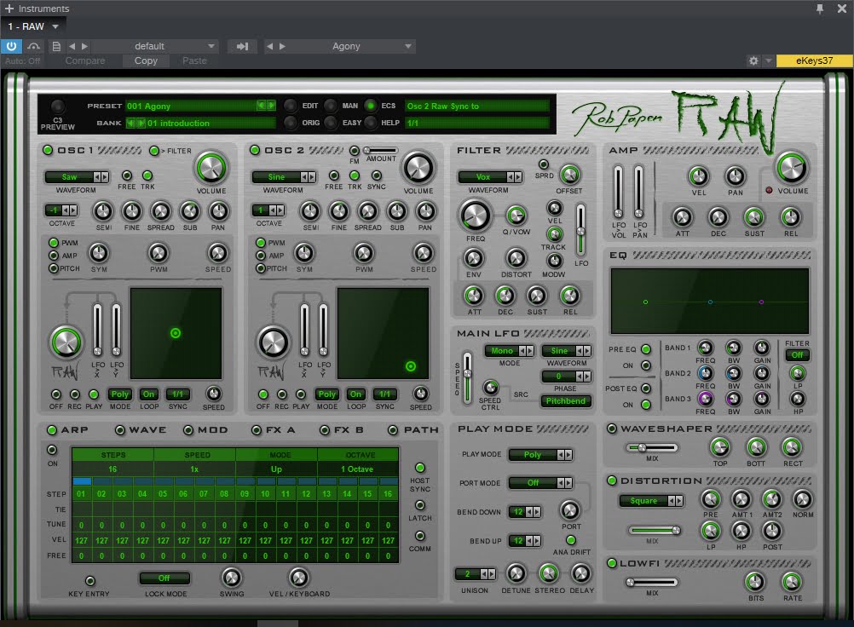The image size is (854, 627).
Task: Click the Arp SWING knob
Action: pos(231,578)
